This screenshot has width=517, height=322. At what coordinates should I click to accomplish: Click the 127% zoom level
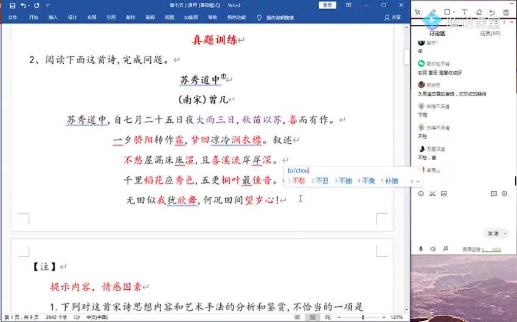397,317
